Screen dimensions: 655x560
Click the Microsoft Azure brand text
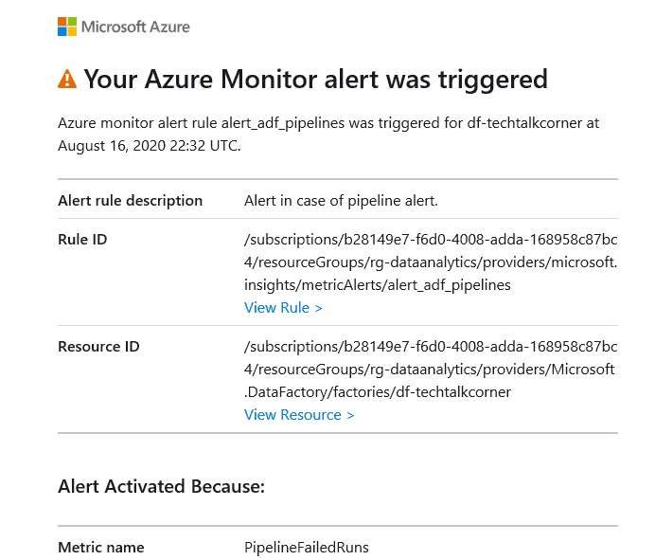pyautogui.click(x=135, y=27)
